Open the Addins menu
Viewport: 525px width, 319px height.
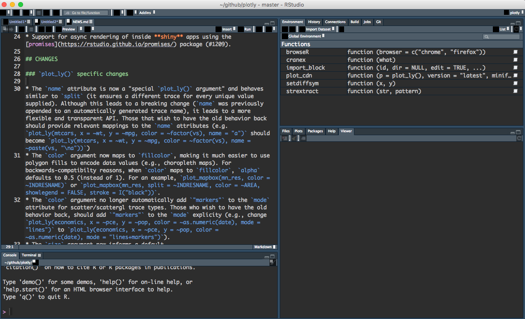(x=144, y=12)
